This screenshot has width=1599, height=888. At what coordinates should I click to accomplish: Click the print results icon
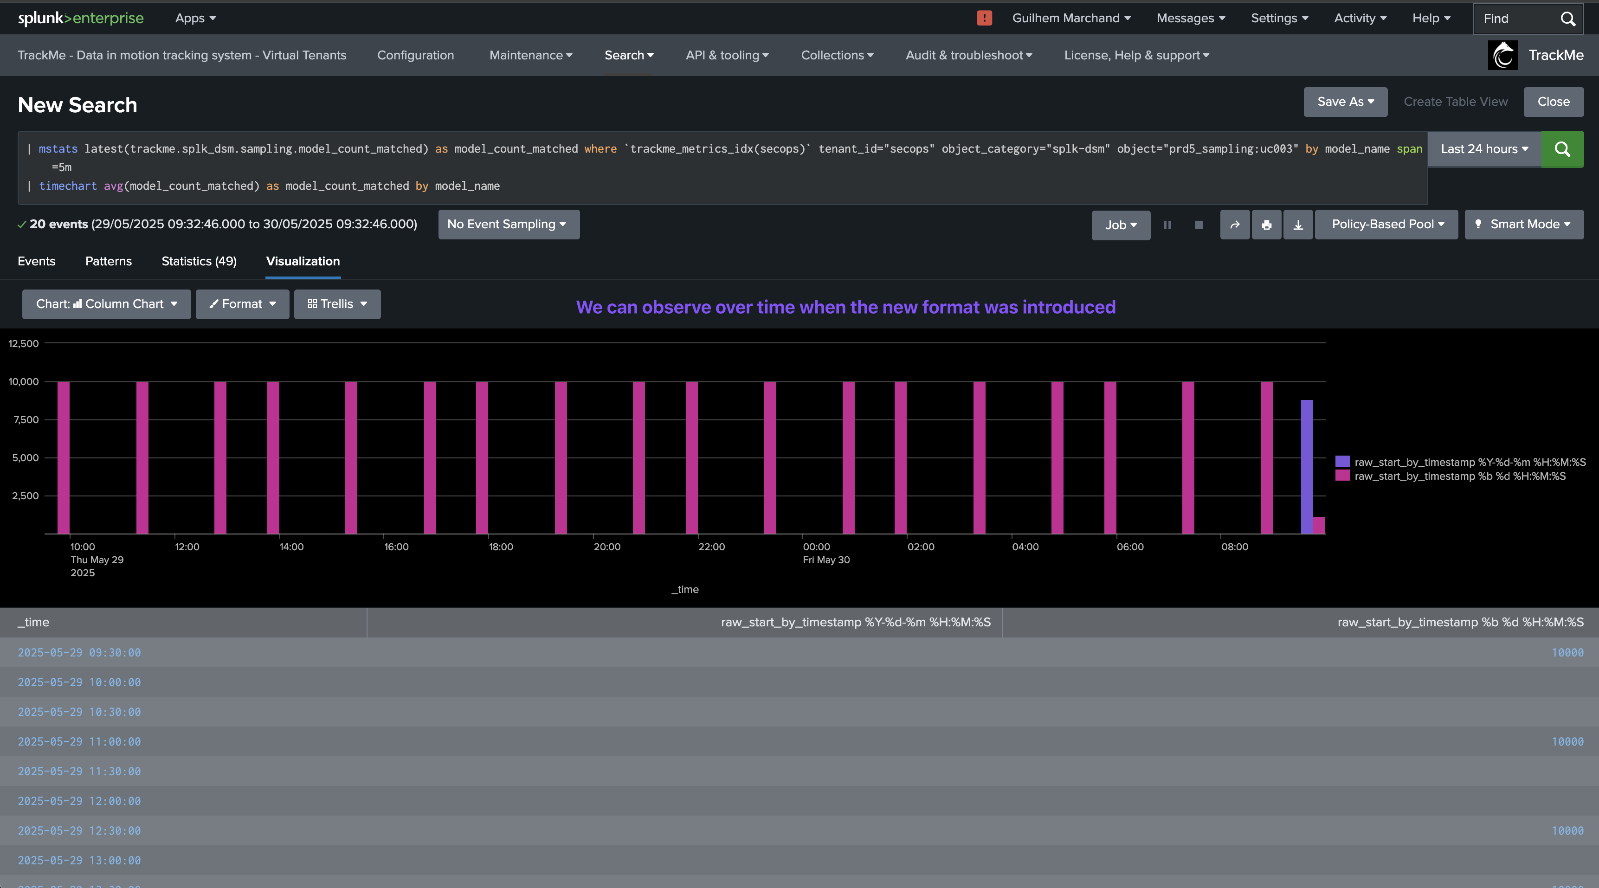tap(1266, 225)
